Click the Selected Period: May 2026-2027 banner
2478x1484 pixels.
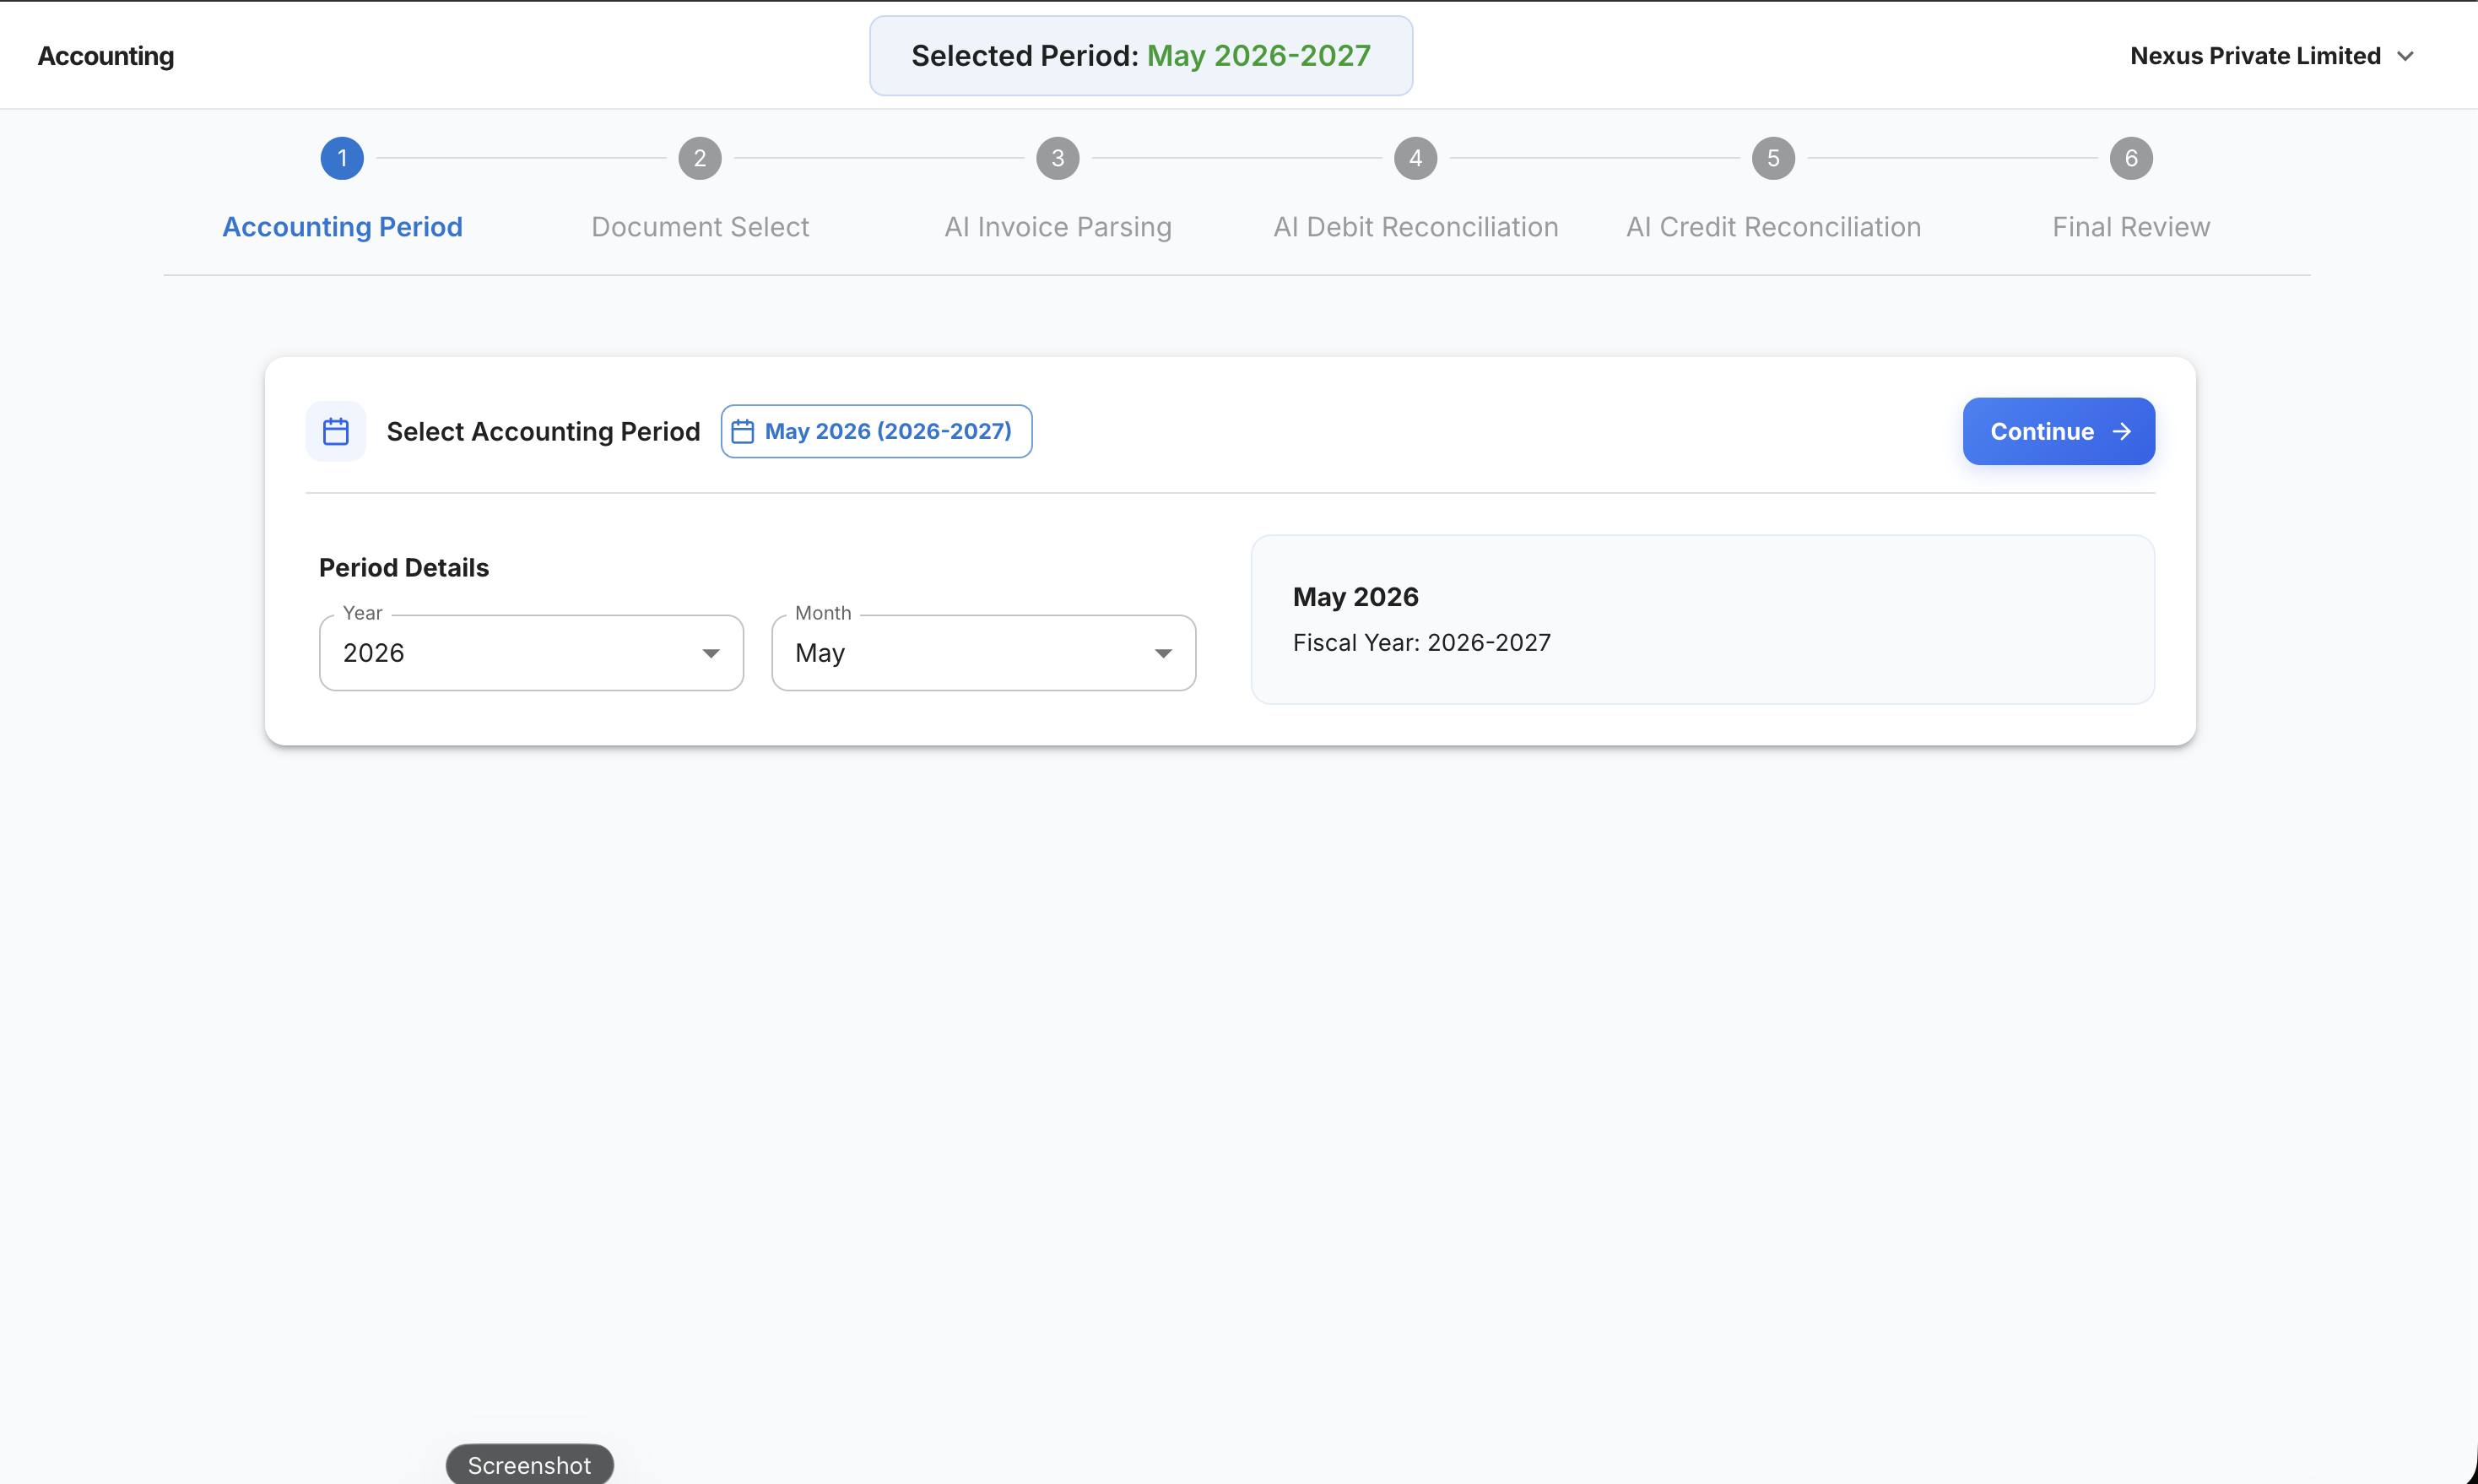[1140, 56]
